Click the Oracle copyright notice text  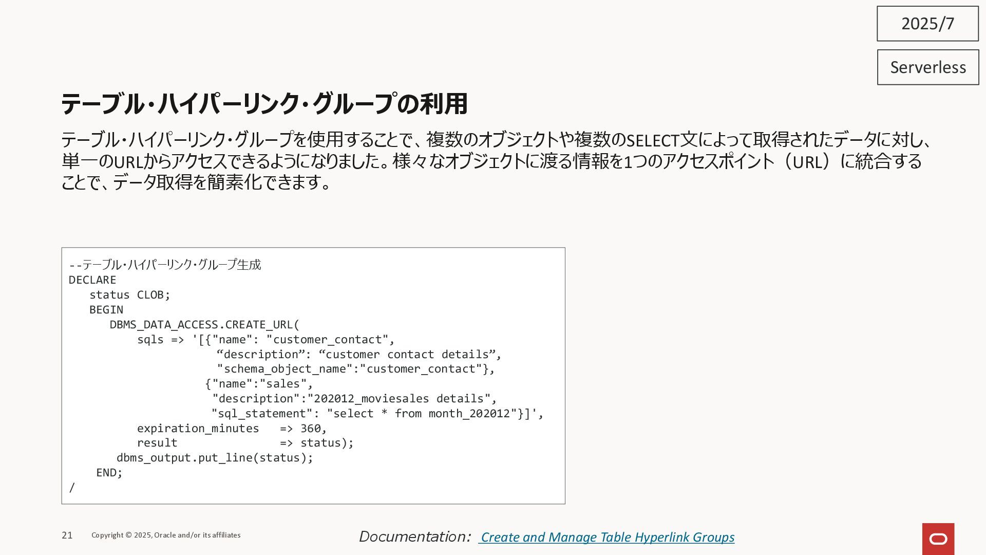pyautogui.click(x=166, y=535)
